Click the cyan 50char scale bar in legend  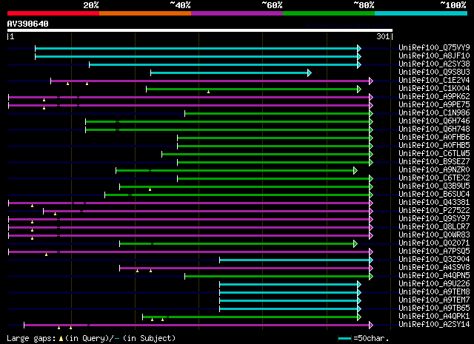[344, 338]
